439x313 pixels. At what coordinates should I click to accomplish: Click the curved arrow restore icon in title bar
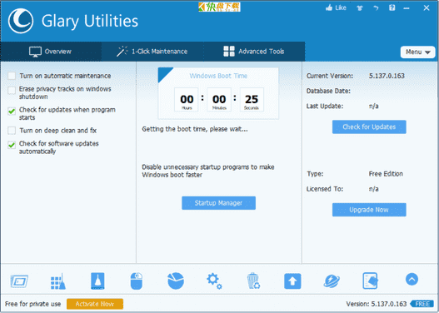coord(376,8)
